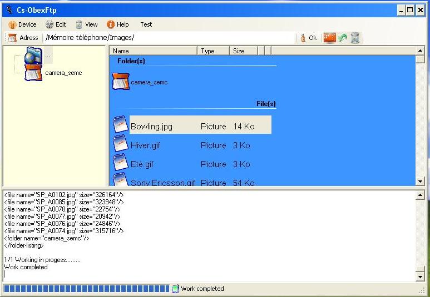Screen dimensions: 430x297
Task: Click the Hiver.gif file icon
Action: [121, 144]
